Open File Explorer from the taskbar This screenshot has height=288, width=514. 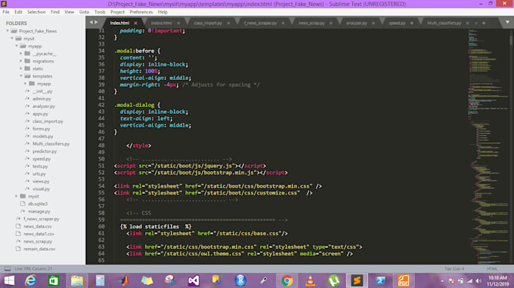77,280
